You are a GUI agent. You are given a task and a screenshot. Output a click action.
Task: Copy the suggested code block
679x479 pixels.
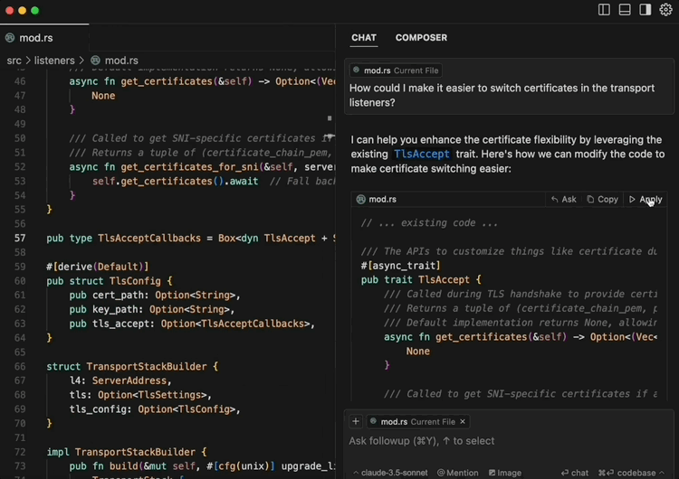click(x=602, y=199)
